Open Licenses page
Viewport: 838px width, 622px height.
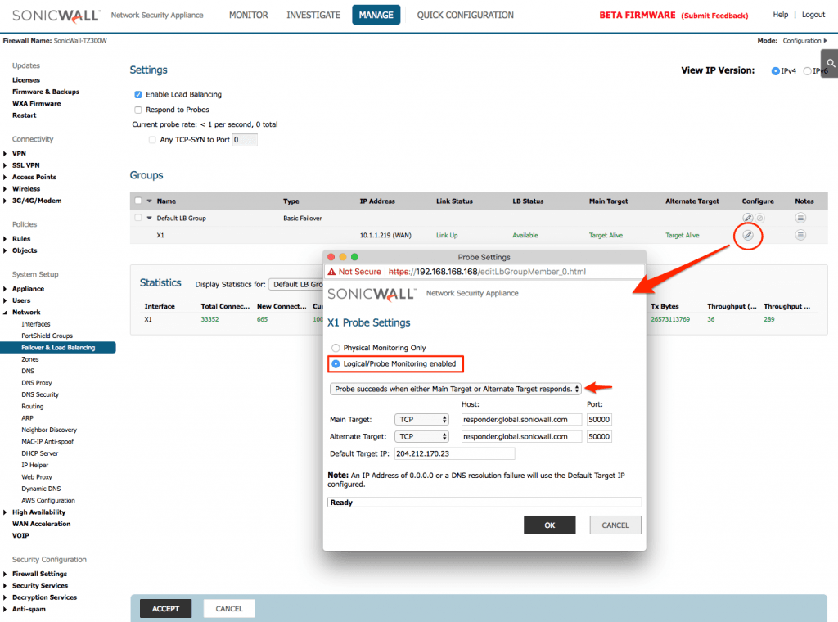click(25, 79)
